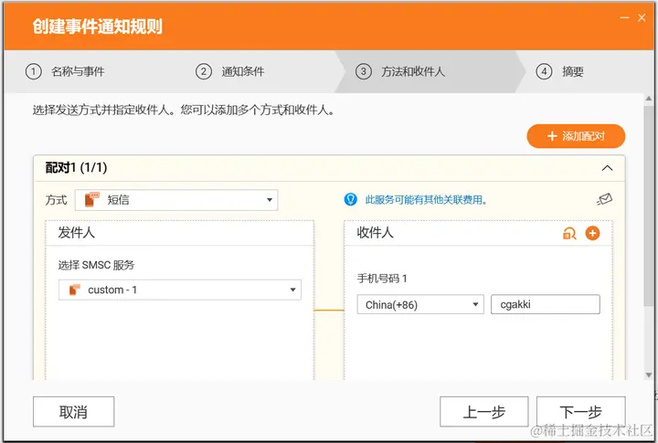Viewport: 658px width, 443px height.
Task: Click the 收件人 panel heading
Action: coord(376,232)
